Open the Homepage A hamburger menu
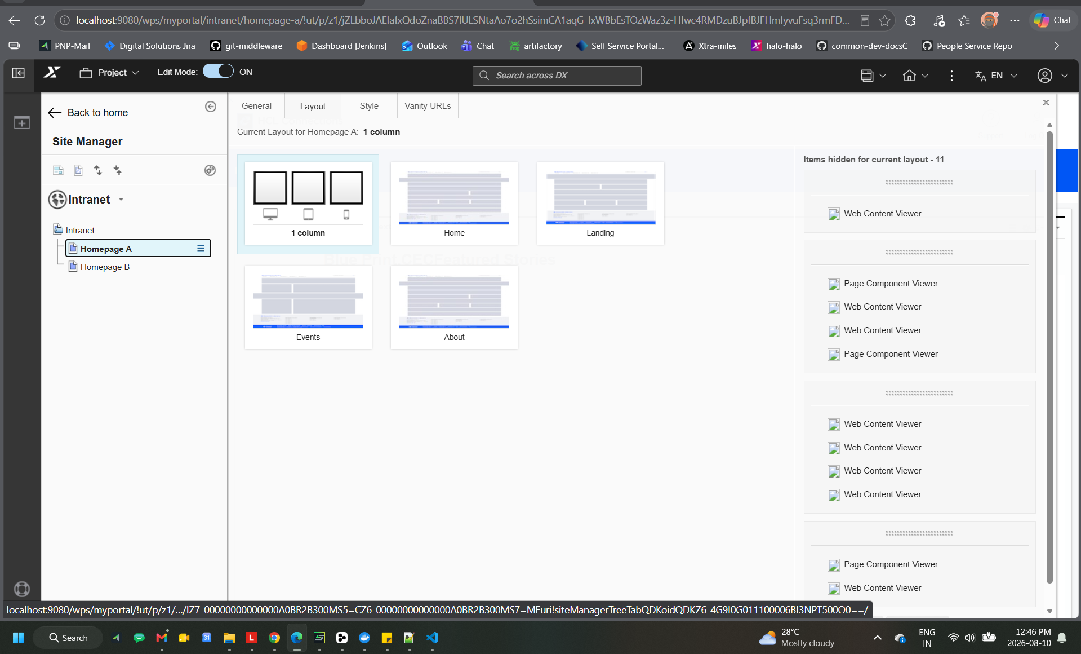The height and width of the screenshot is (654, 1081). point(201,249)
